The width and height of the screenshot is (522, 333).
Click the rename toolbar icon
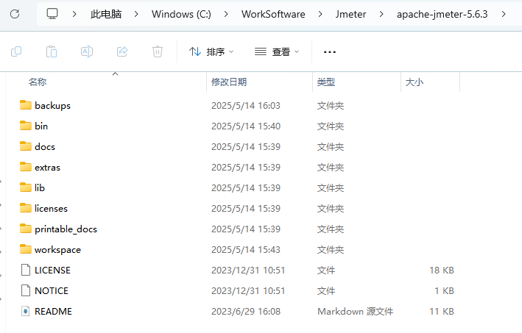click(x=87, y=52)
